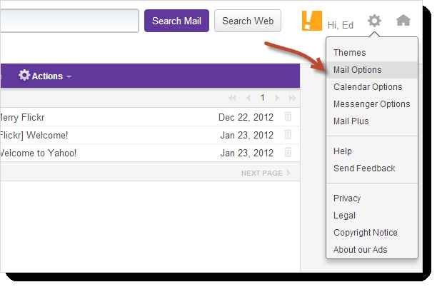Delete the Merry Flickr message with trash icon

coord(288,117)
